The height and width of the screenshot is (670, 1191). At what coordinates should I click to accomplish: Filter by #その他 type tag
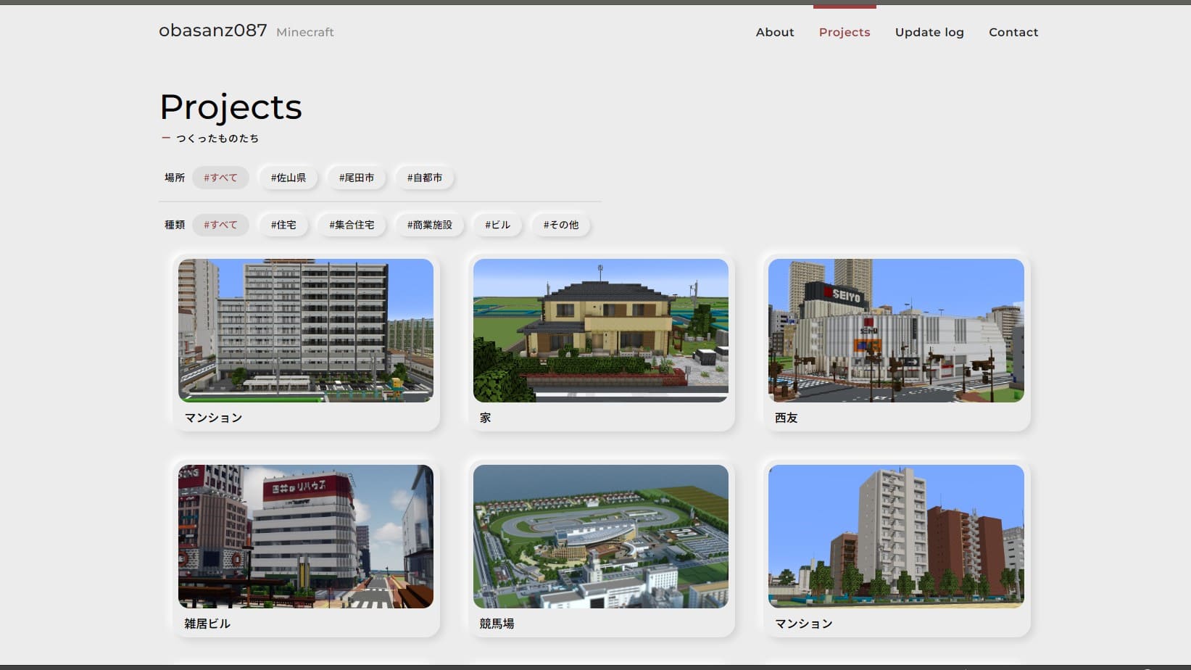(x=560, y=225)
